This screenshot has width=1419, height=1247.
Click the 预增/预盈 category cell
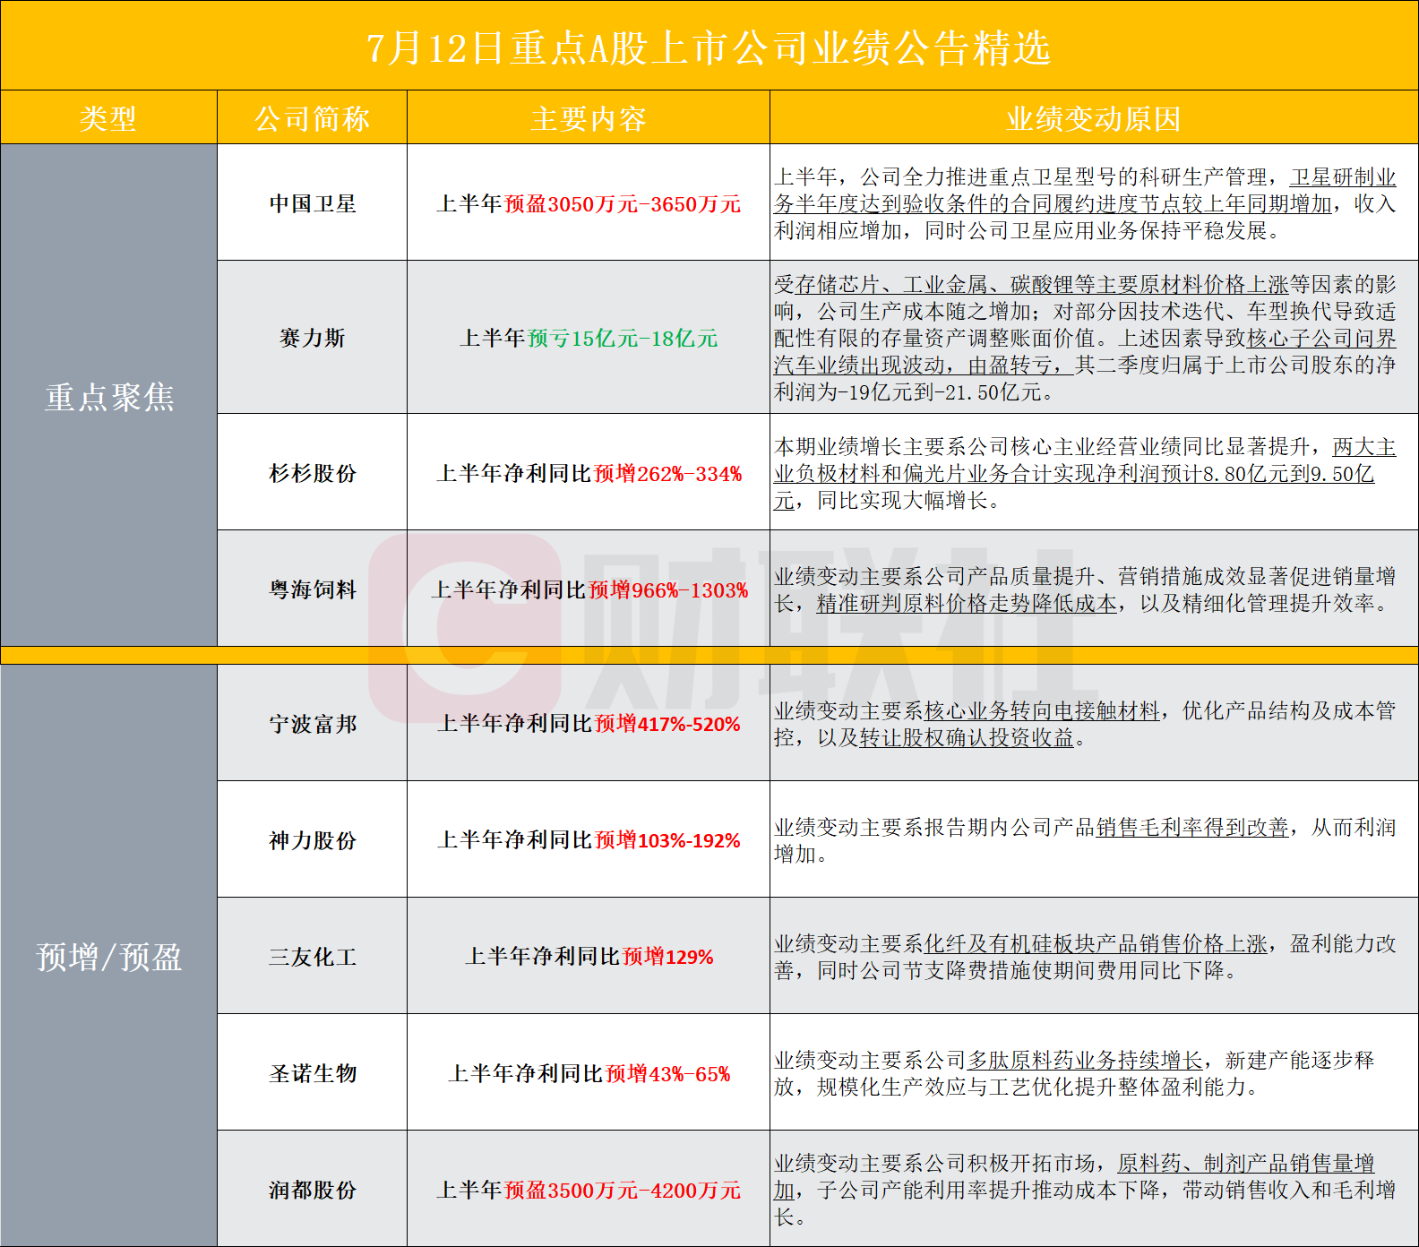pos(108,956)
